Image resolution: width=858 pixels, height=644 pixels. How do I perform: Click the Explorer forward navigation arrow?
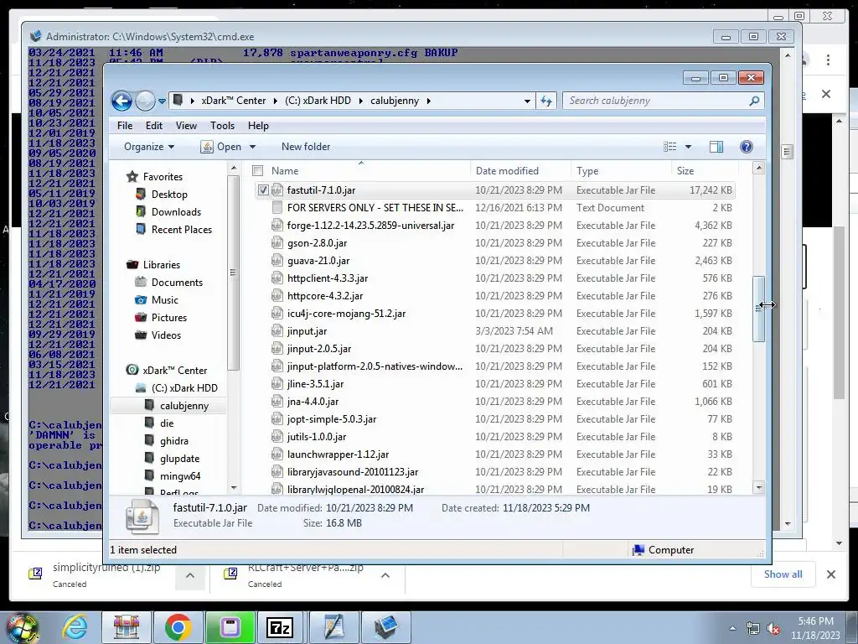[x=145, y=101]
